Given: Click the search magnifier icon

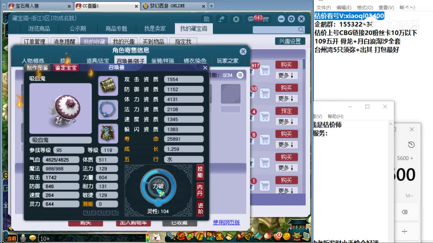Looking at the screenshot, I should (x=301, y=30).
